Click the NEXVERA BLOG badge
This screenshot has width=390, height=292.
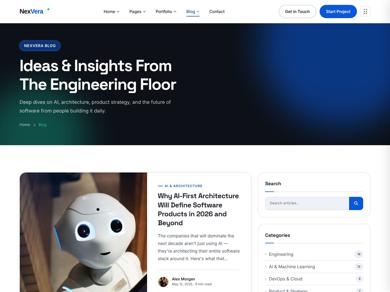[40, 46]
